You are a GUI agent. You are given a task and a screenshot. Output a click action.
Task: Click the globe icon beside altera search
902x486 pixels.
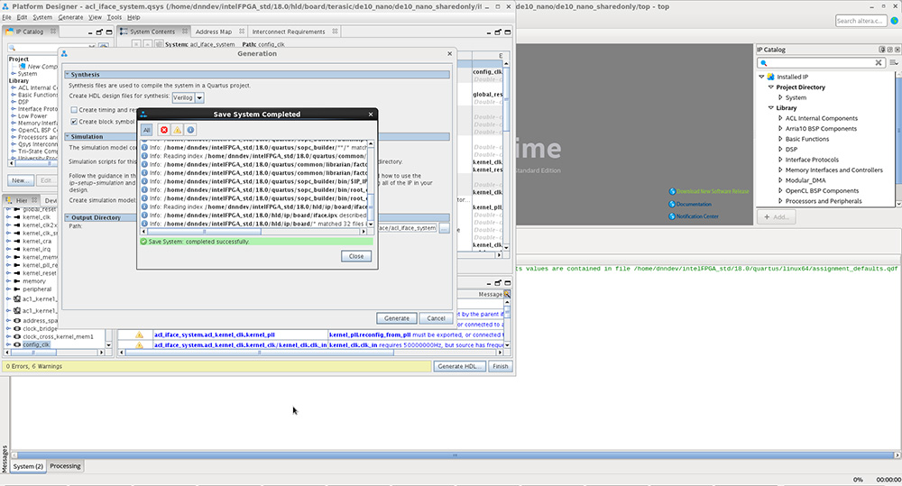click(x=895, y=21)
